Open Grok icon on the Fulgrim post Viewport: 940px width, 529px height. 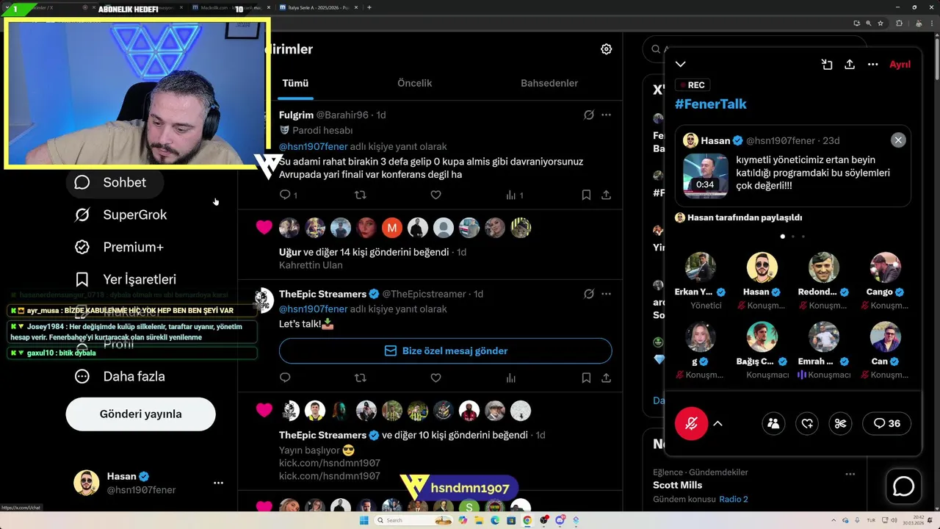[588, 115]
